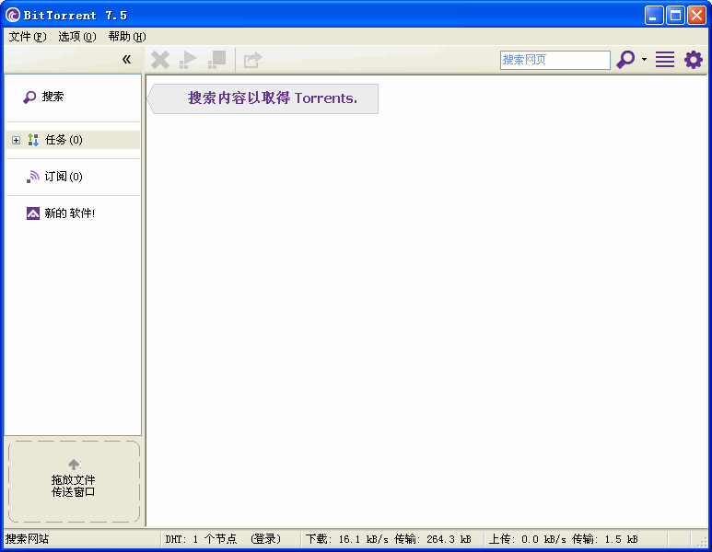The width and height of the screenshot is (712, 552).
Task: Open preferences with the gear icon
Action: click(694, 60)
